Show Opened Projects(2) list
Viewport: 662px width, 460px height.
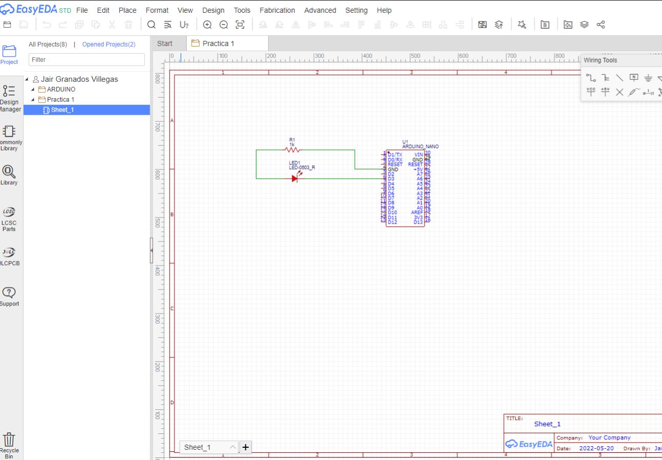(109, 44)
